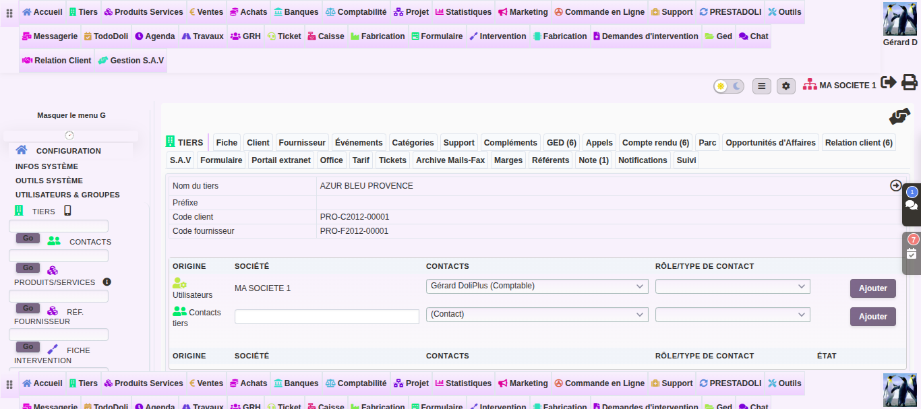Click the upper grid handle icon beside Accueil

pyautogui.click(x=9, y=13)
